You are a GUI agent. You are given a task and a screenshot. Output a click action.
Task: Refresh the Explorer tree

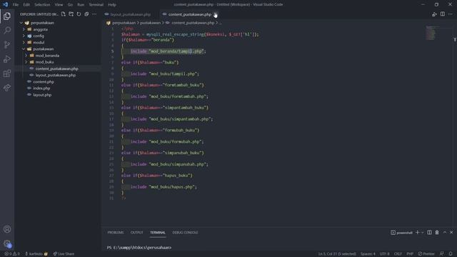pyautogui.click(x=79, y=14)
